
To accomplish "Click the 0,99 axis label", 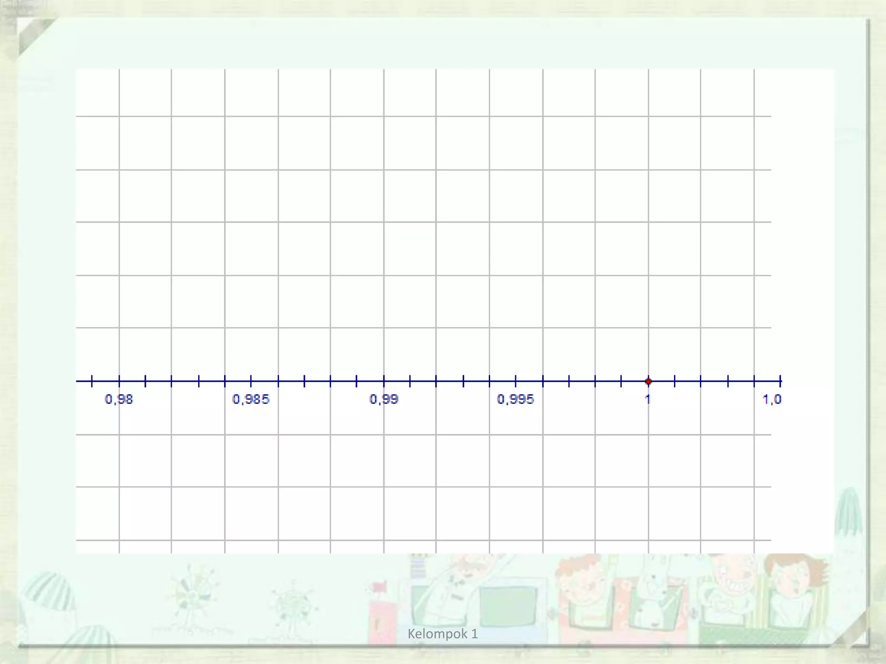I will point(384,399).
